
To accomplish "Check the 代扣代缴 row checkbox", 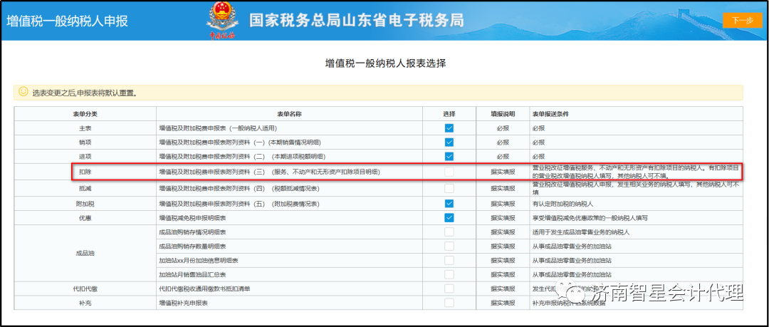I will click(x=449, y=289).
